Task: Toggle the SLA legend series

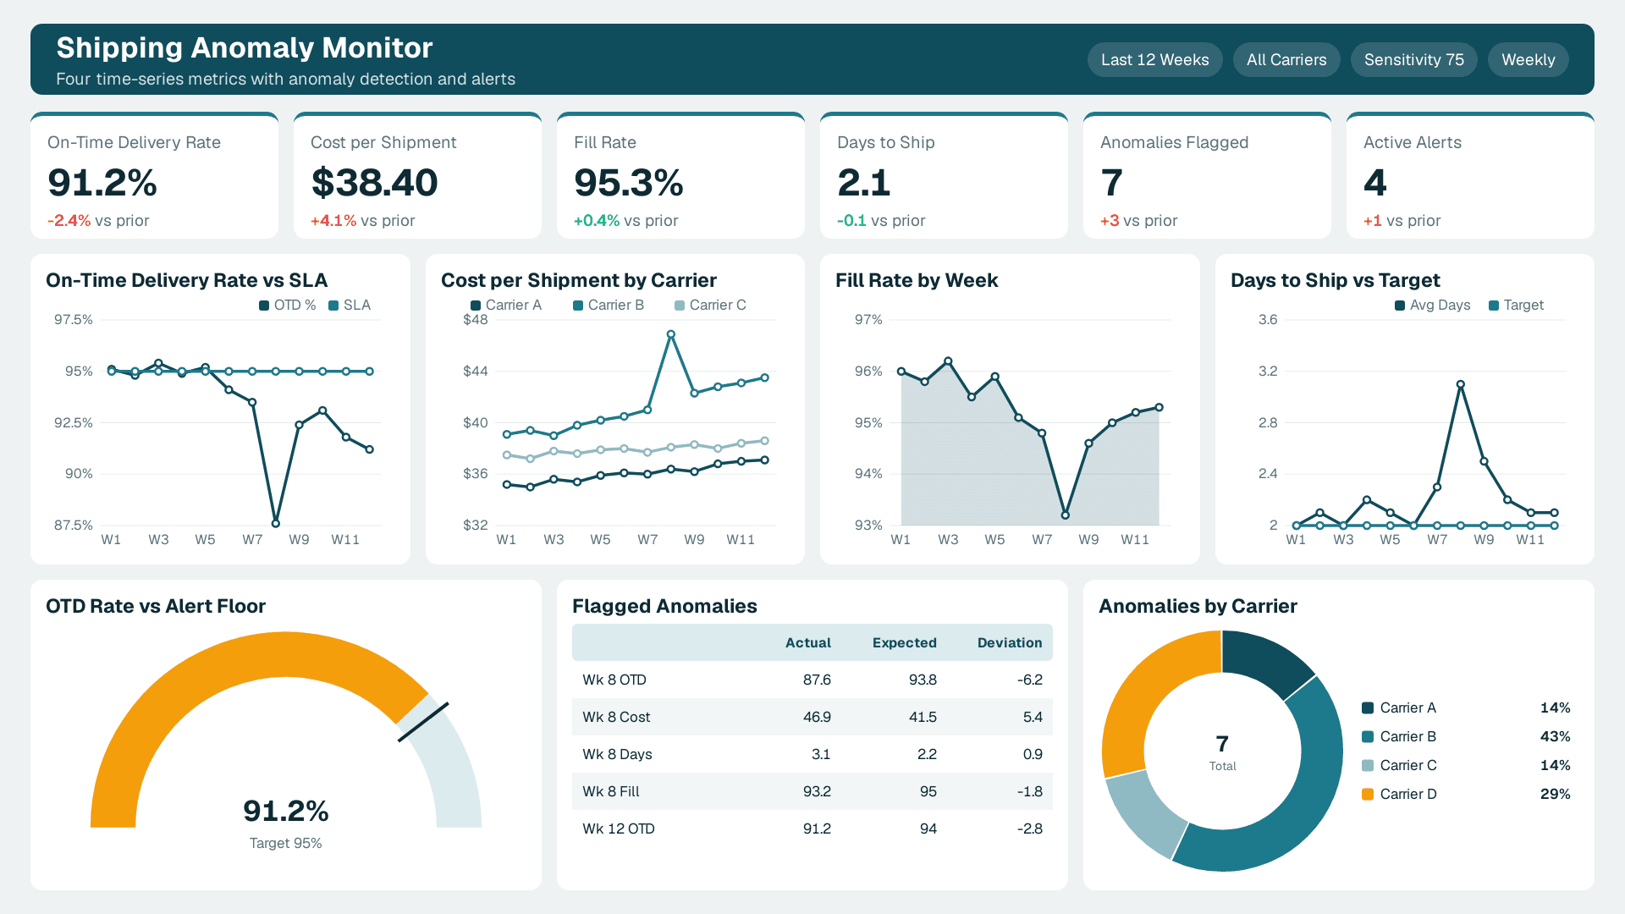Action: click(350, 306)
